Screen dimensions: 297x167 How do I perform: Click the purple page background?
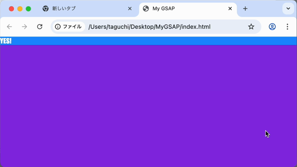click(148, 106)
